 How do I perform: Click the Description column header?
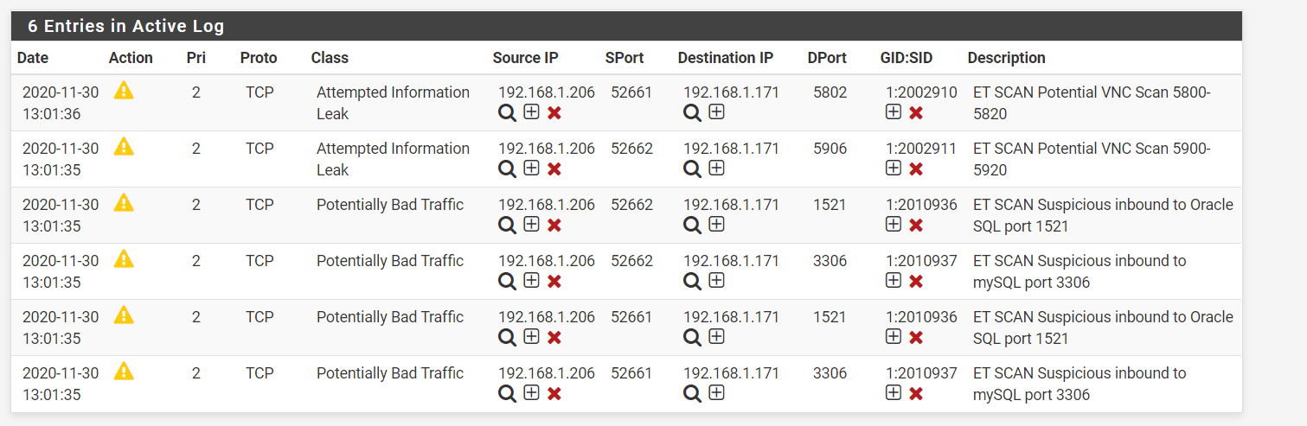coord(1006,58)
